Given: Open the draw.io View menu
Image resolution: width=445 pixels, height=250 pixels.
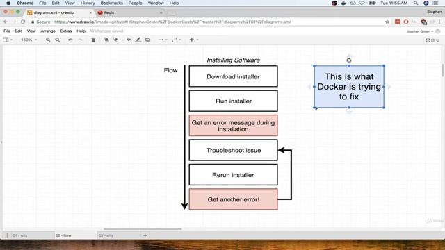Looking at the screenshot, I should click(x=31, y=31).
